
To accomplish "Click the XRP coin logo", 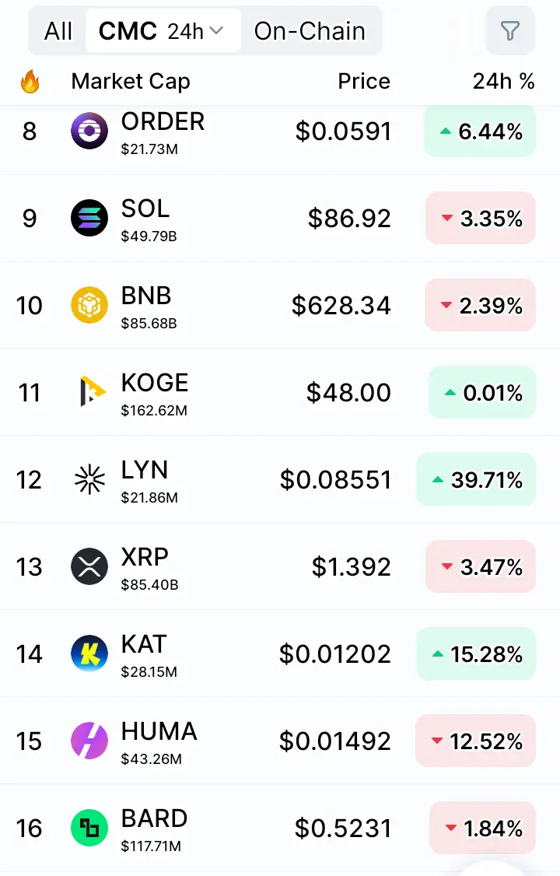I will [89, 566].
